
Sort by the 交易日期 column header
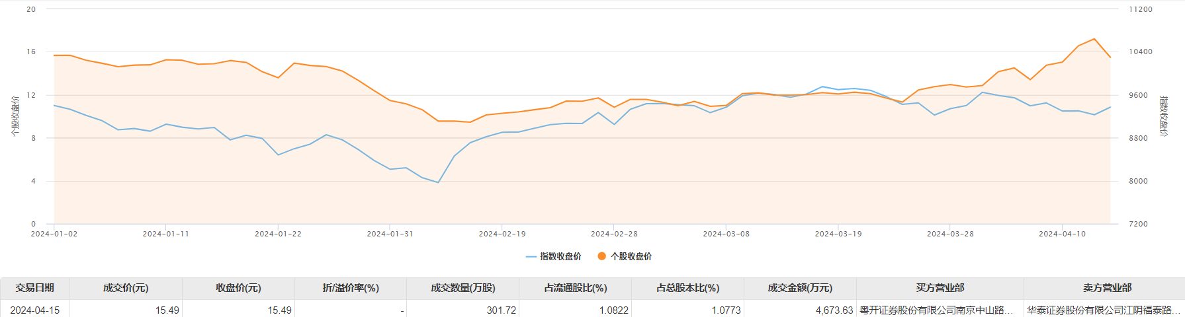coord(34,288)
